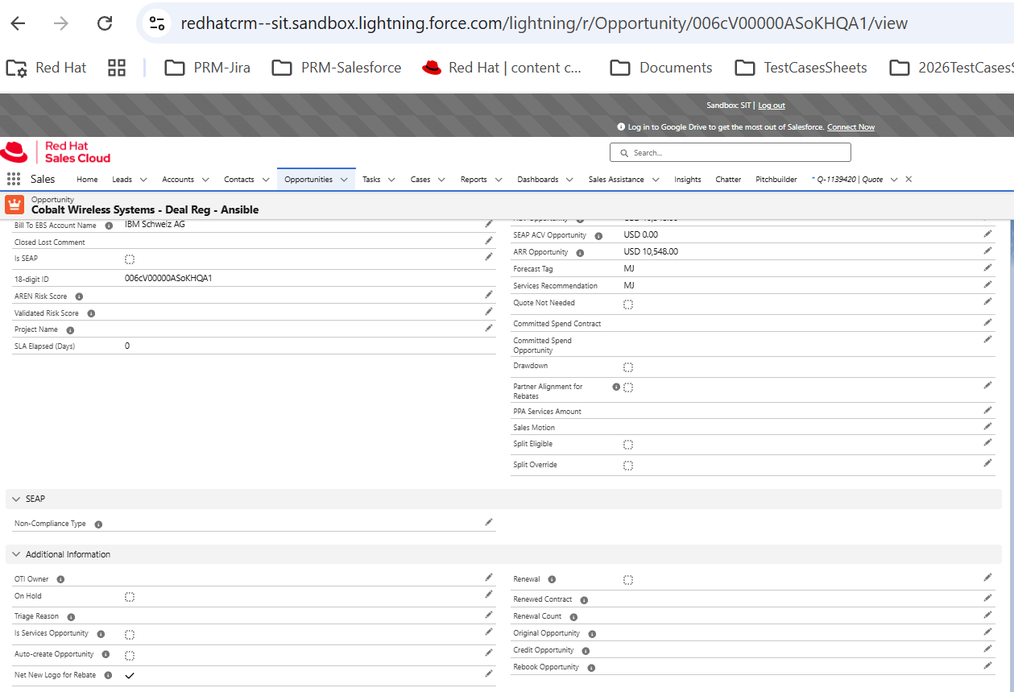Image resolution: width=1014 pixels, height=692 pixels.
Task: Toggle the Renewal checkbox
Action: coord(628,580)
